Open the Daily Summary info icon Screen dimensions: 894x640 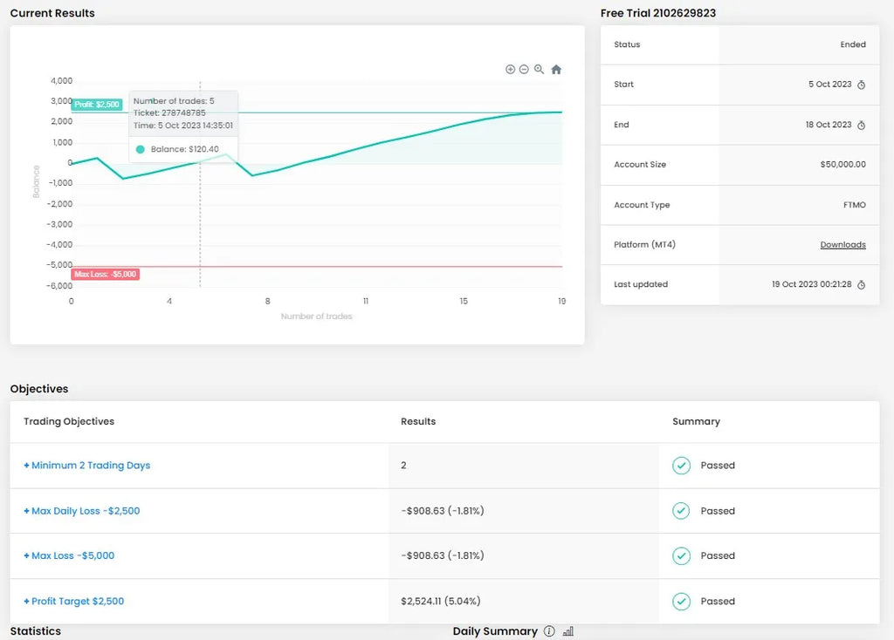(x=549, y=631)
